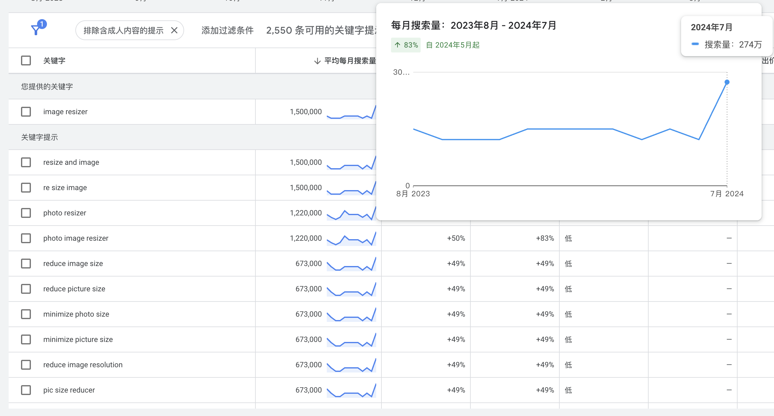Click 低 competition cell in reduce image size row
This screenshot has height=416, width=774.
click(568, 264)
